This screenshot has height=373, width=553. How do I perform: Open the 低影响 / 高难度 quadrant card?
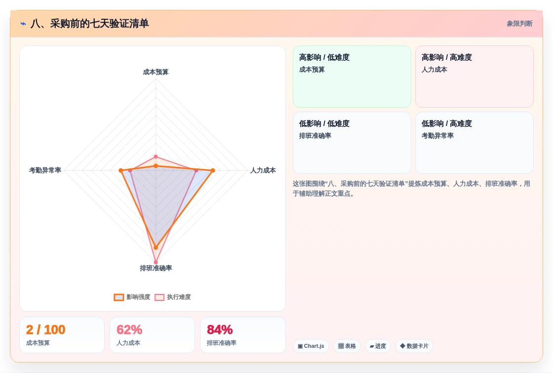(474, 143)
